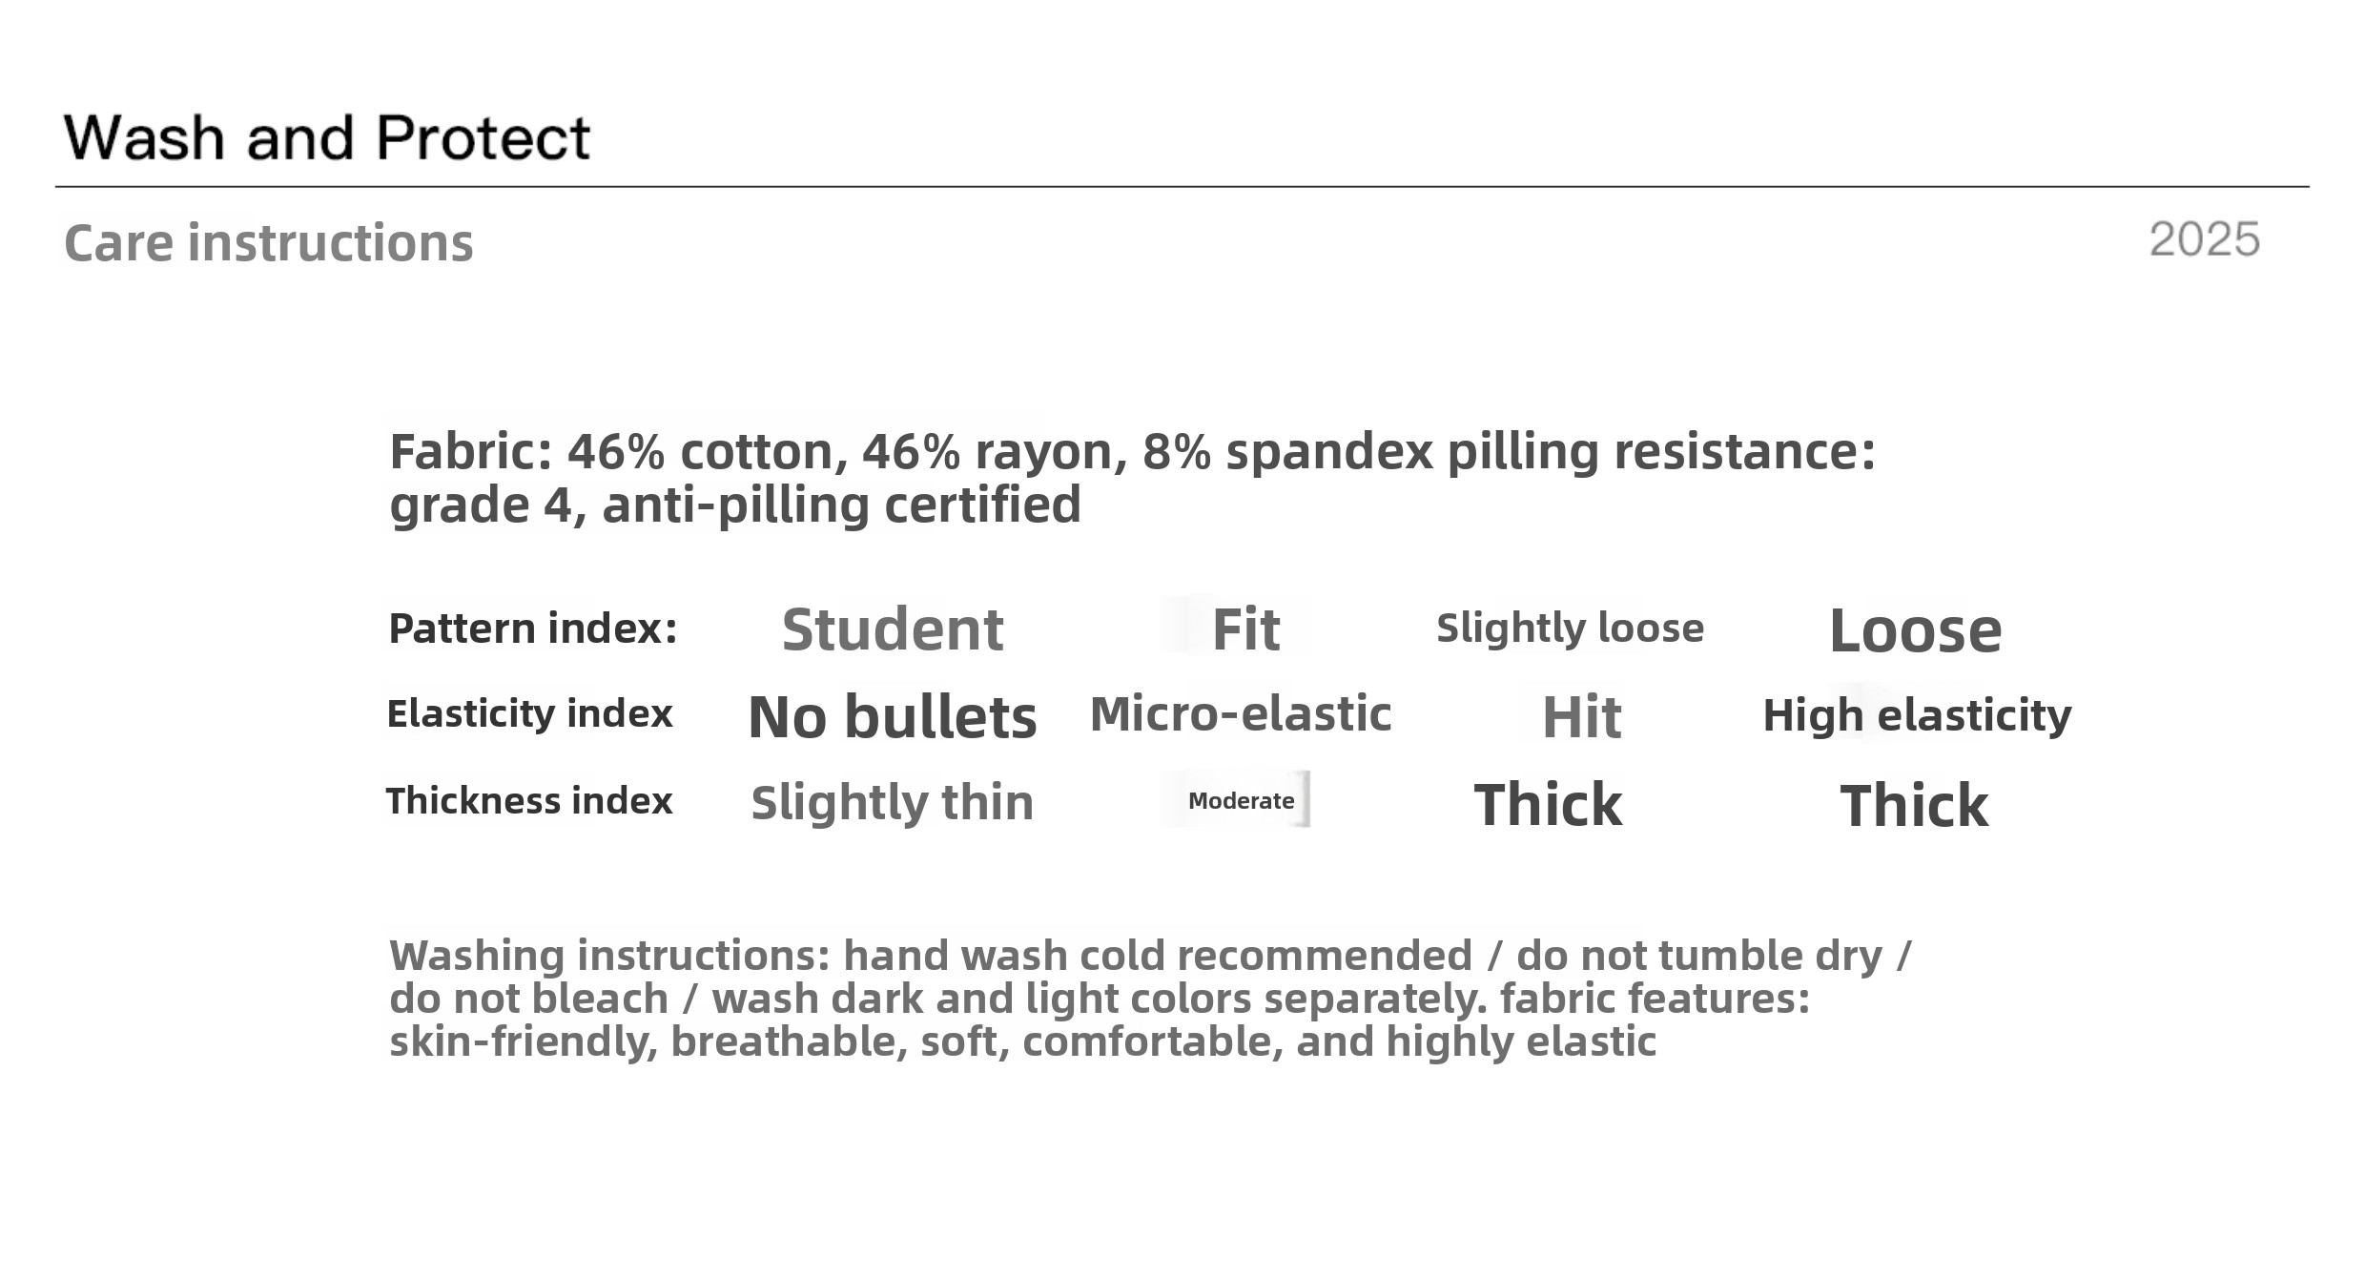Click the Thickness index label
This screenshot has width=2365, height=1278.
[x=528, y=801]
